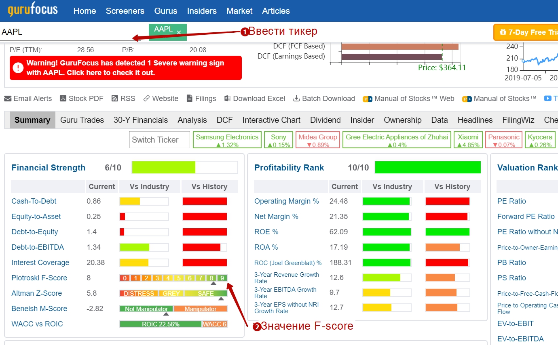Click the Switch Ticker input box
This screenshot has height=345, width=558.
click(159, 140)
